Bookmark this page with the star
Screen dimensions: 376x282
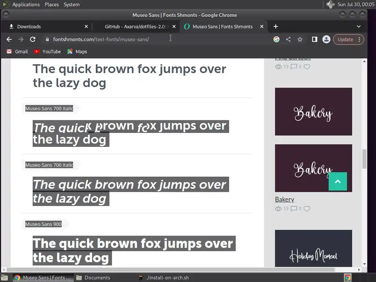300,39
